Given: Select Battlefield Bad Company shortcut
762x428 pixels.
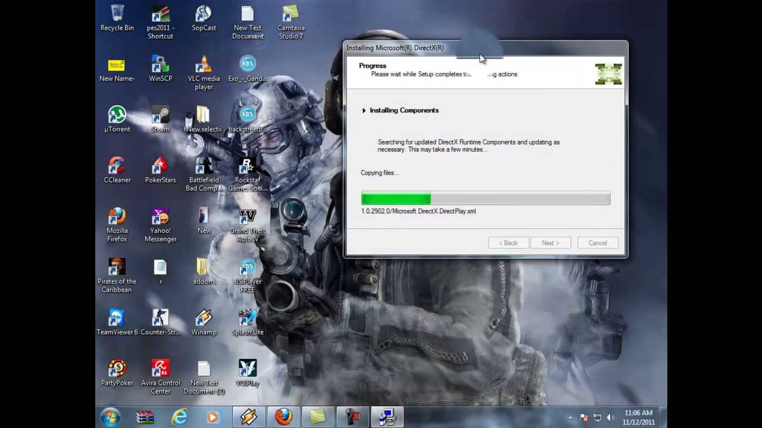Looking at the screenshot, I should [204, 175].
